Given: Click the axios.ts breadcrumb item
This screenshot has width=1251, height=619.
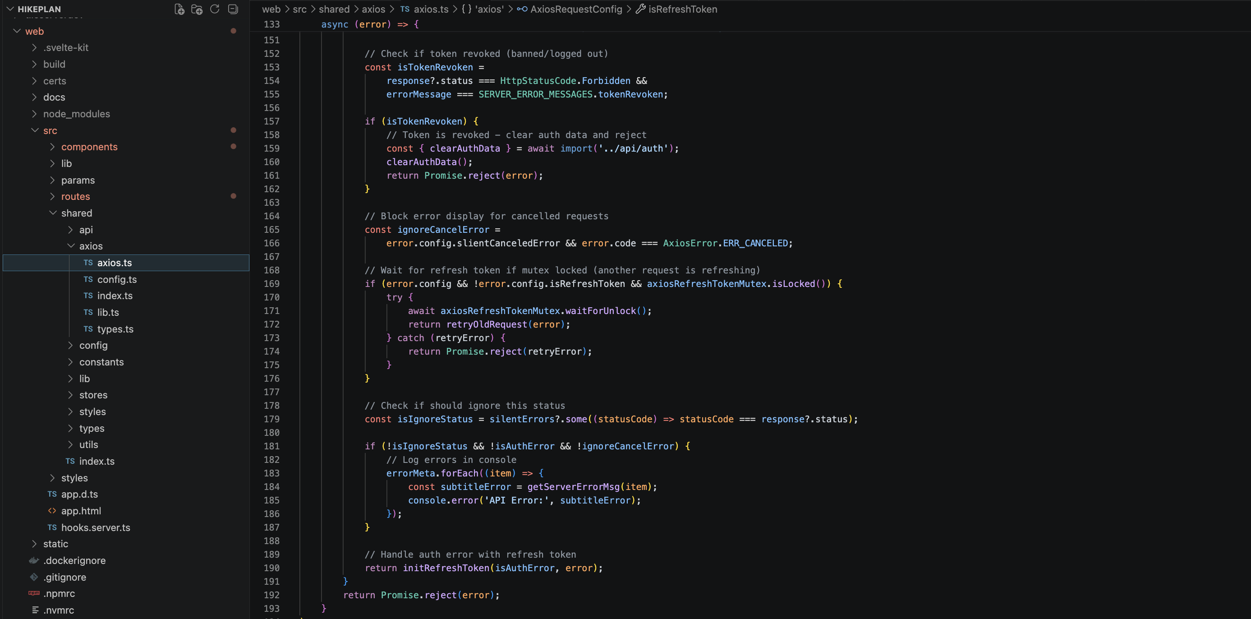Looking at the screenshot, I should [431, 9].
